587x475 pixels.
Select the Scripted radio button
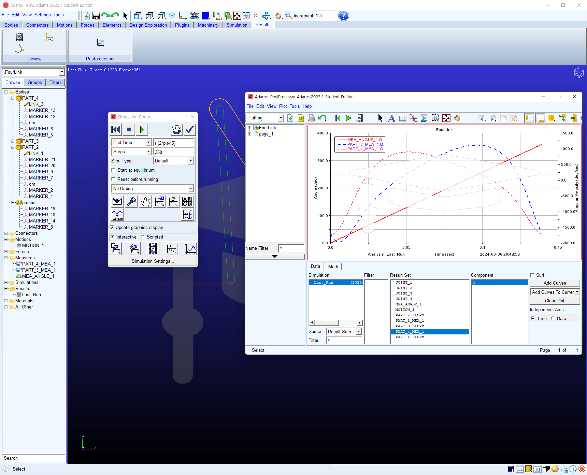(x=143, y=237)
